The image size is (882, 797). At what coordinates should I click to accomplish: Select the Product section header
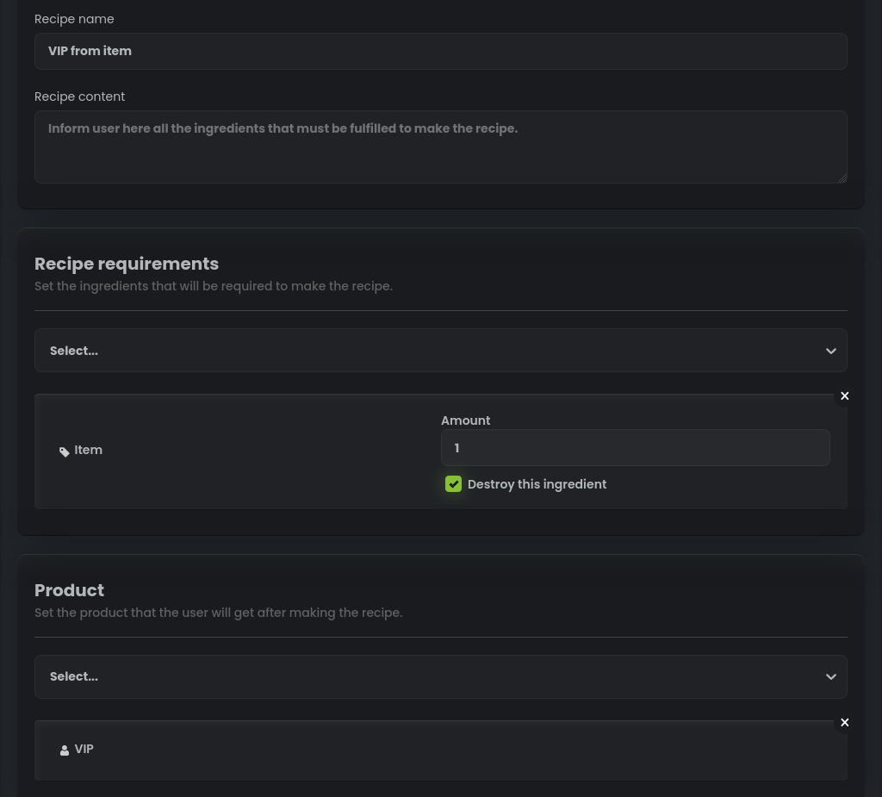(69, 590)
